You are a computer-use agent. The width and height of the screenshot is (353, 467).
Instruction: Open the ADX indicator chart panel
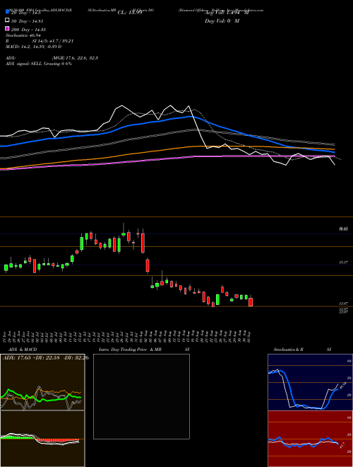pos(42,382)
